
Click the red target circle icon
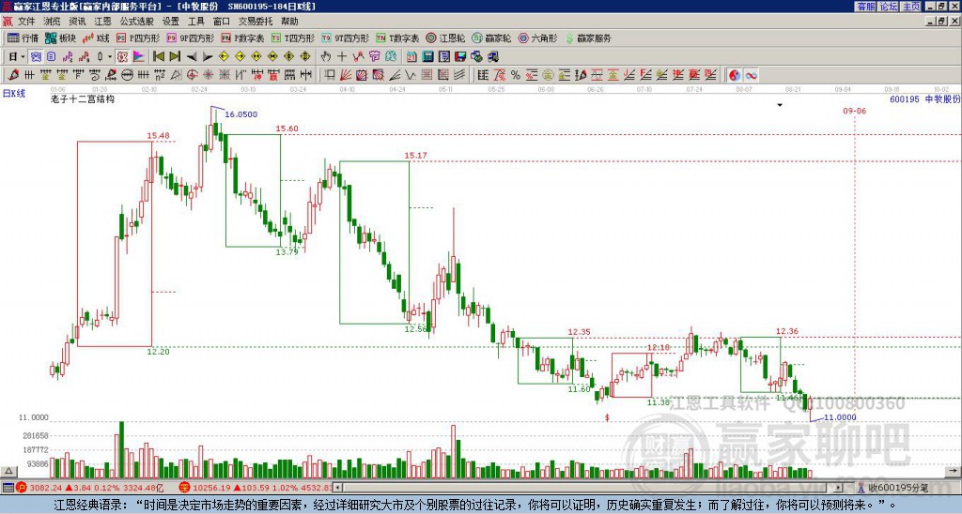tap(192, 75)
